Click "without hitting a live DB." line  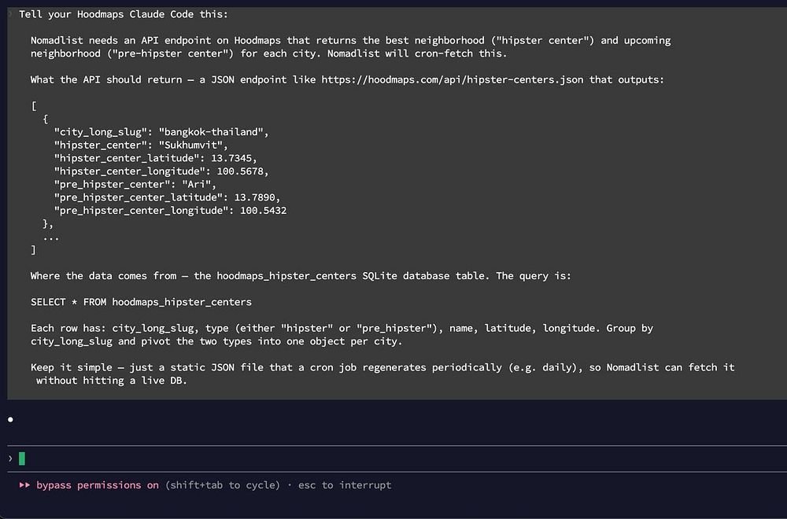point(112,380)
